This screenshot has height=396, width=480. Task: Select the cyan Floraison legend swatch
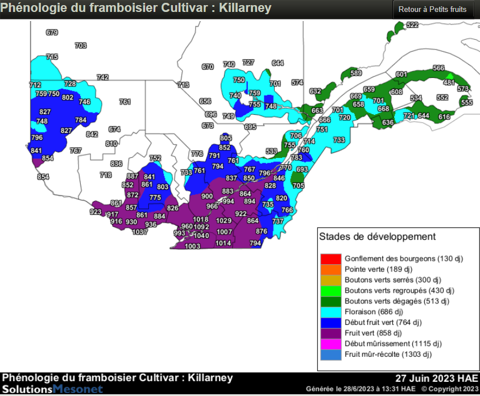330,312
